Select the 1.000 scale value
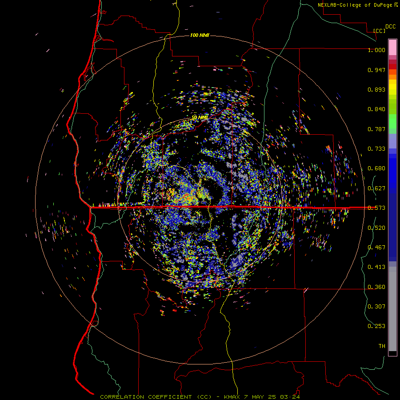Screen dimensions: 400x400 [376, 50]
